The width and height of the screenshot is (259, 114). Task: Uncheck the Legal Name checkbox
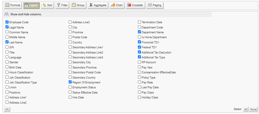7,27
